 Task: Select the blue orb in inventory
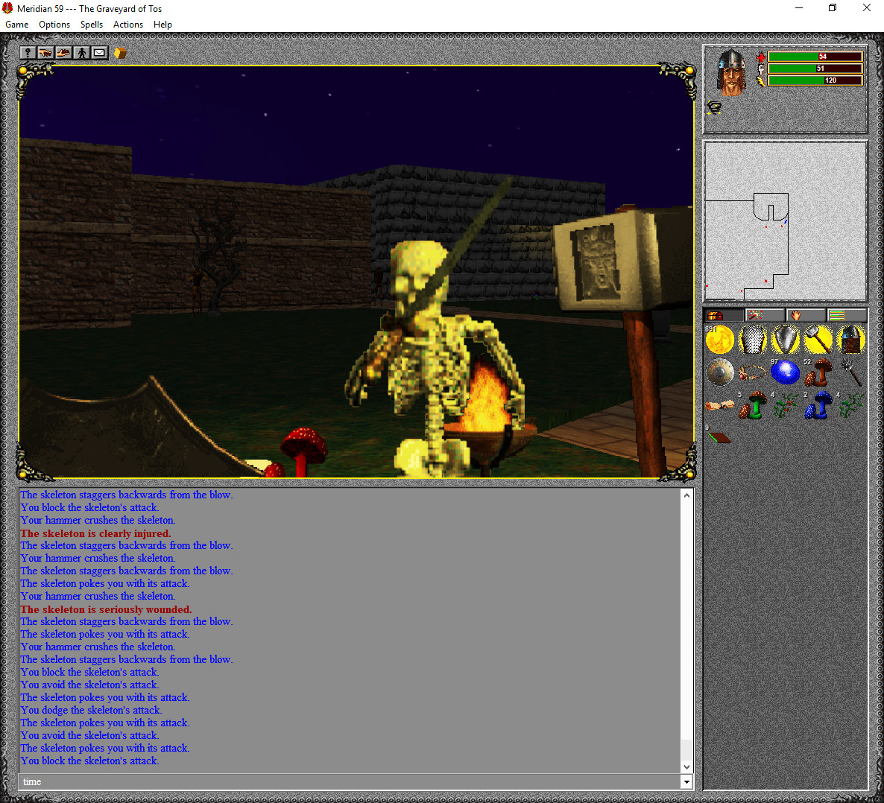point(786,372)
